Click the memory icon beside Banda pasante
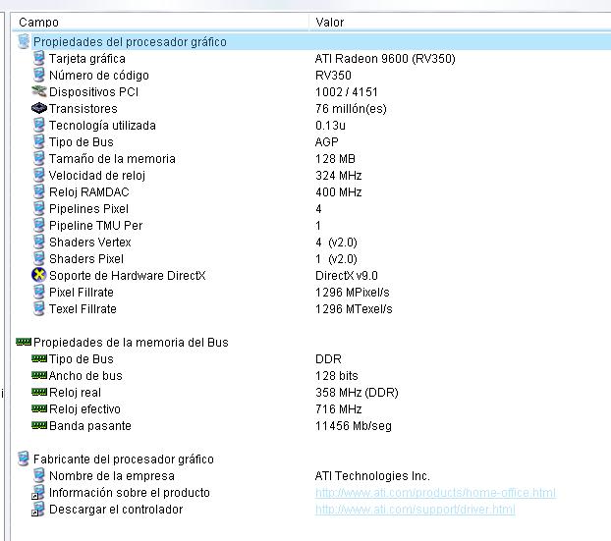This screenshot has height=541, width=611. [x=39, y=425]
